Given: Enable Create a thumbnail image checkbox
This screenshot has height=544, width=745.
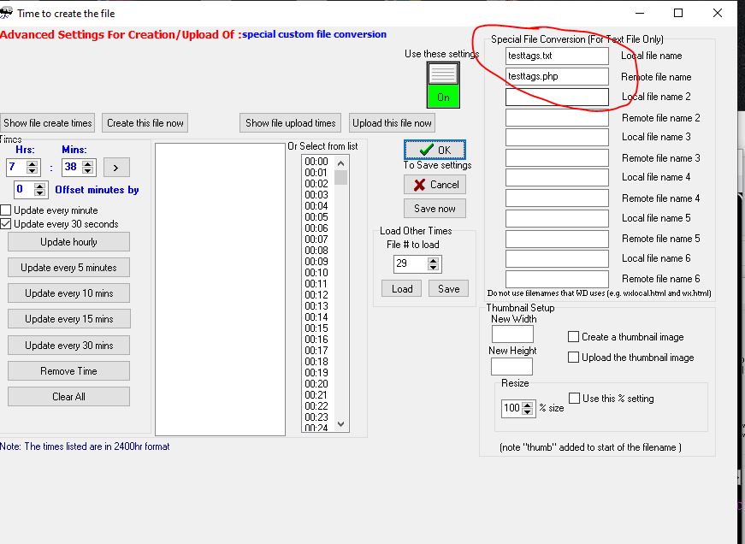Looking at the screenshot, I should point(573,337).
